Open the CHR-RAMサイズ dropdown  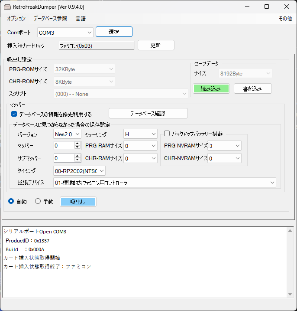click(x=140, y=158)
